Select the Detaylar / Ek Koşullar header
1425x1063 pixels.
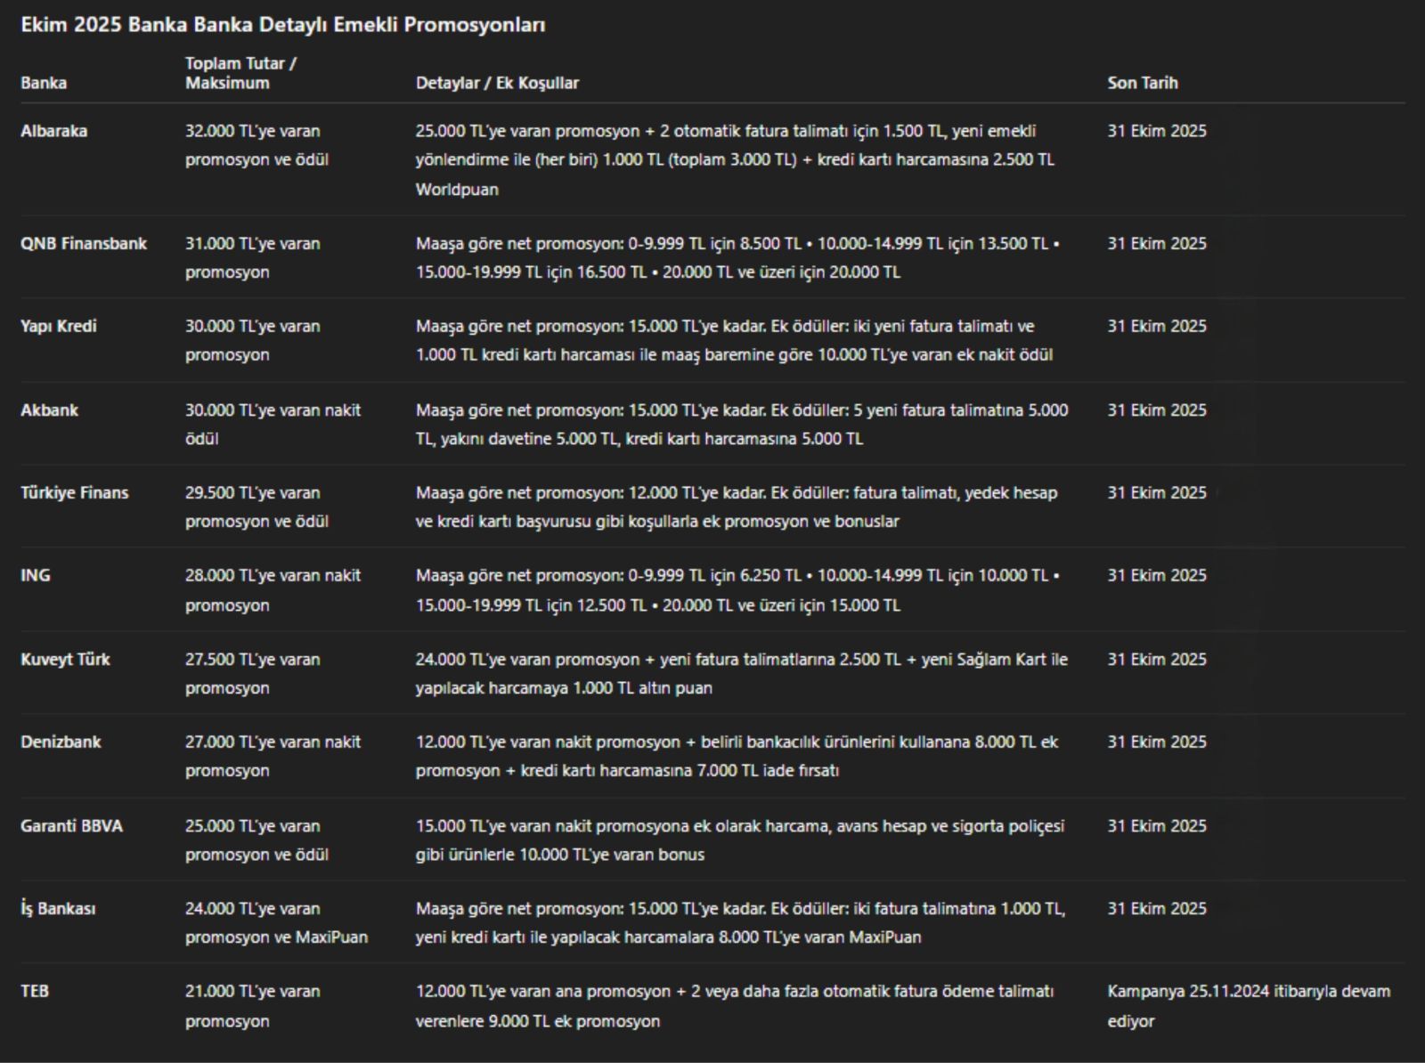[x=497, y=83]
